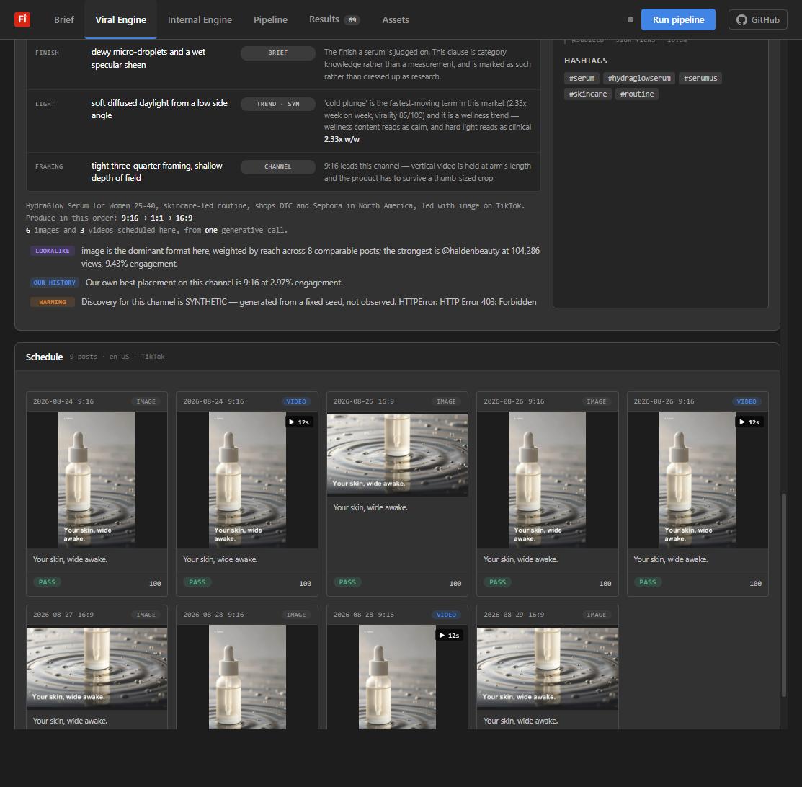
Task: Click the CHANNEL badge in FRAMING row
Action: click(x=277, y=166)
